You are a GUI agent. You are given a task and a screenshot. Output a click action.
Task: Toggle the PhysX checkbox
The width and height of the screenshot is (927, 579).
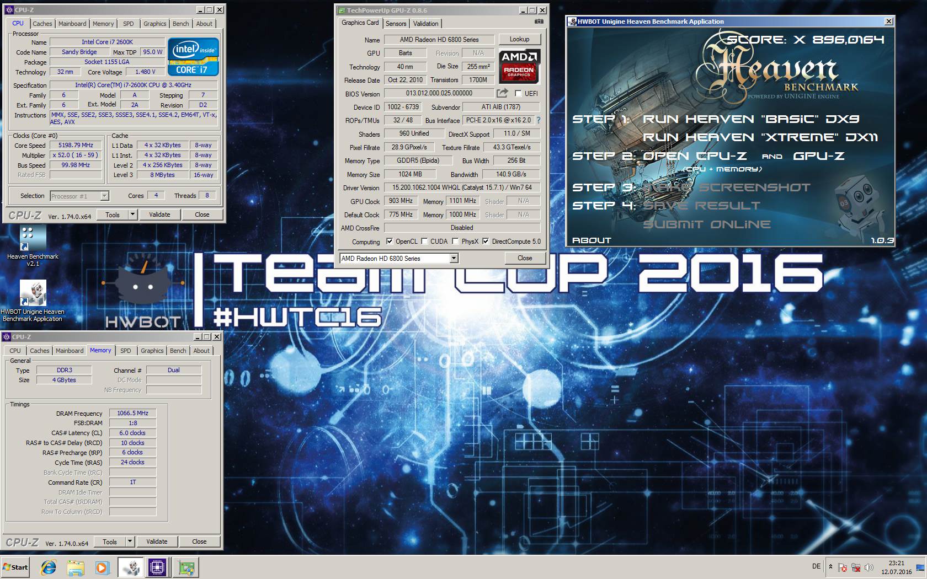455,241
